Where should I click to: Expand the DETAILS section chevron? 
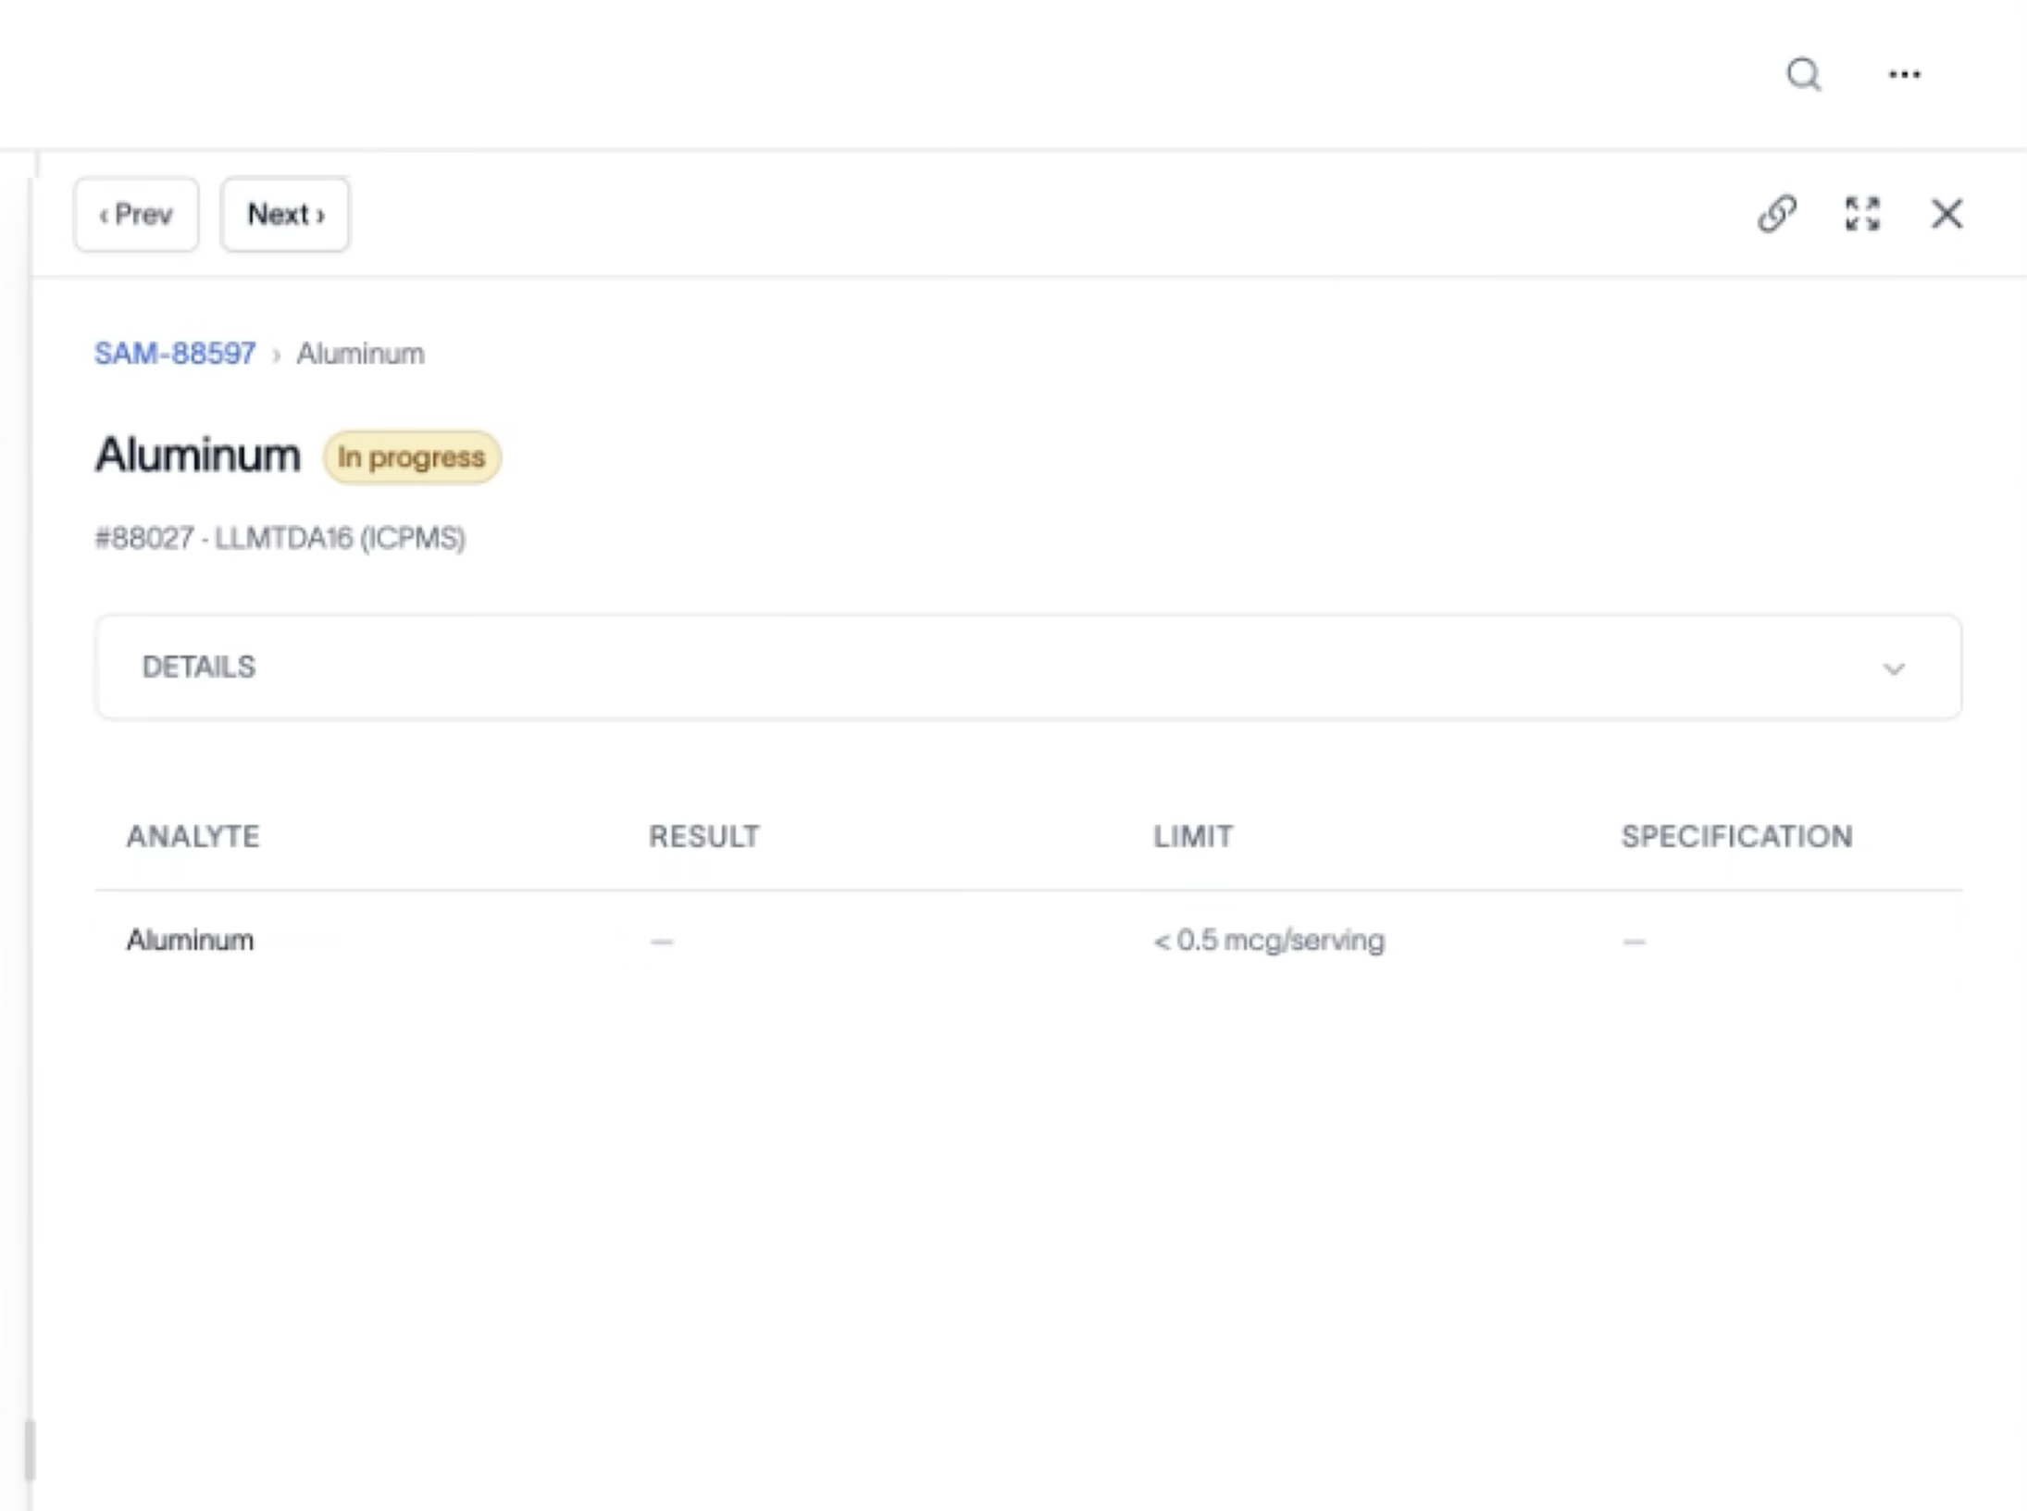click(1894, 668)
